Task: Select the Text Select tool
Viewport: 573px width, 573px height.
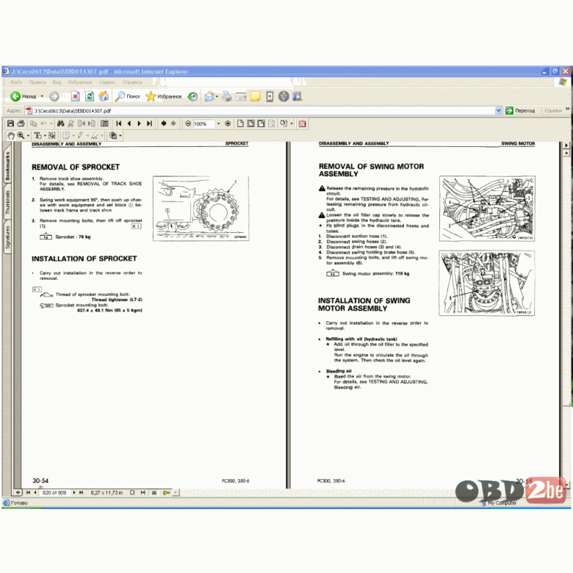Action: click(37, 136)
